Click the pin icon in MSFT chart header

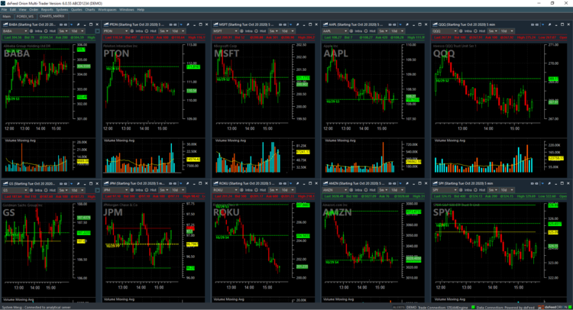coord(297,24)
